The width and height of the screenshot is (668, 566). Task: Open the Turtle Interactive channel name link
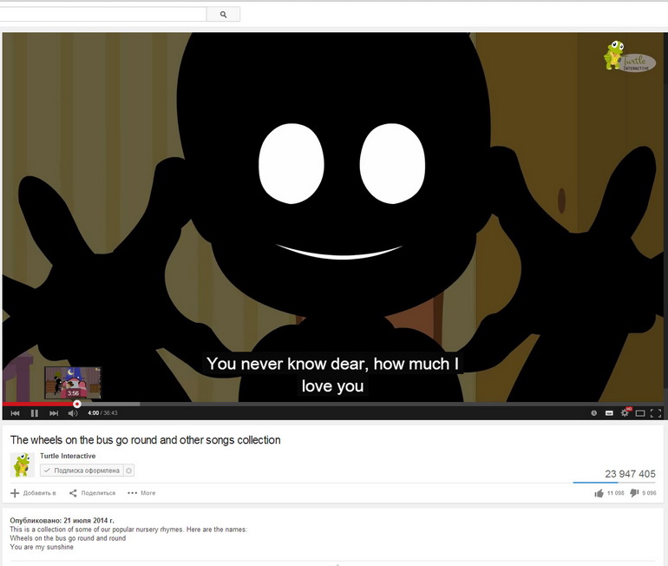[68, 456]
